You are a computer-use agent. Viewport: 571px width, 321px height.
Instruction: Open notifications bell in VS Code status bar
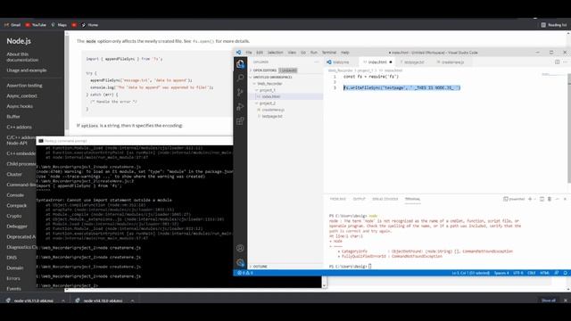[565, 273]
